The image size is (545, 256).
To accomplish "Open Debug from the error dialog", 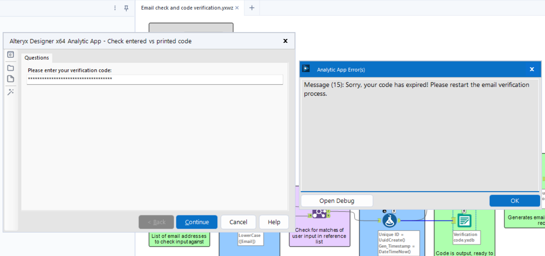I will 336,200.
